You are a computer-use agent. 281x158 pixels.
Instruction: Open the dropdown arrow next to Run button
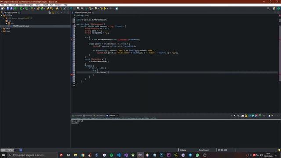[23, 8]
